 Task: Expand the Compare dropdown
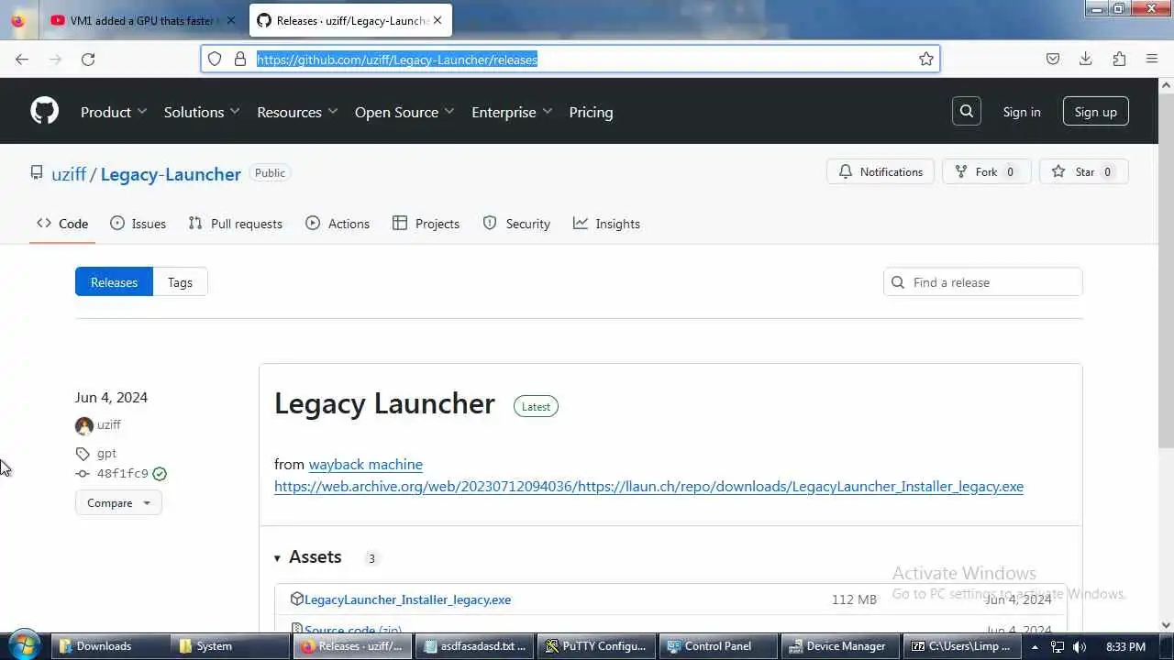[x=118, y=502]
